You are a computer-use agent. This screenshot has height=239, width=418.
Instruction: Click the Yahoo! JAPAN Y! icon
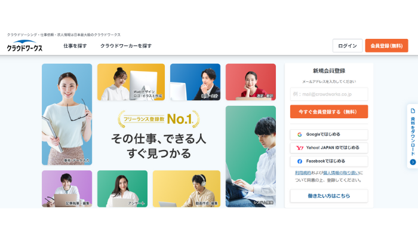click(x=300, y=148)
